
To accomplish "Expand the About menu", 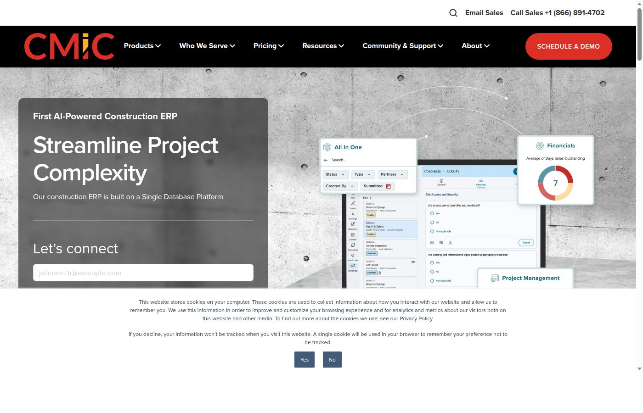I will click(x=476, y=46).
